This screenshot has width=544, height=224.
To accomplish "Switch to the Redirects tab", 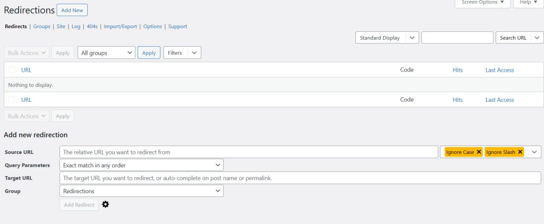I will coord(15,27).
